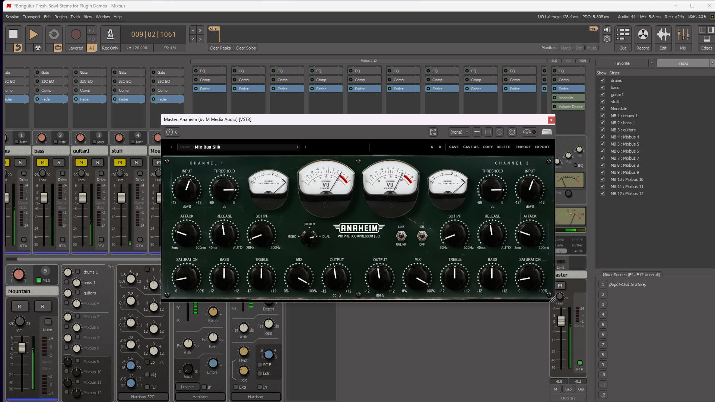Screen dimensions: 715x402
Task: Start playback with the Play button
Action: pos(34,34)
